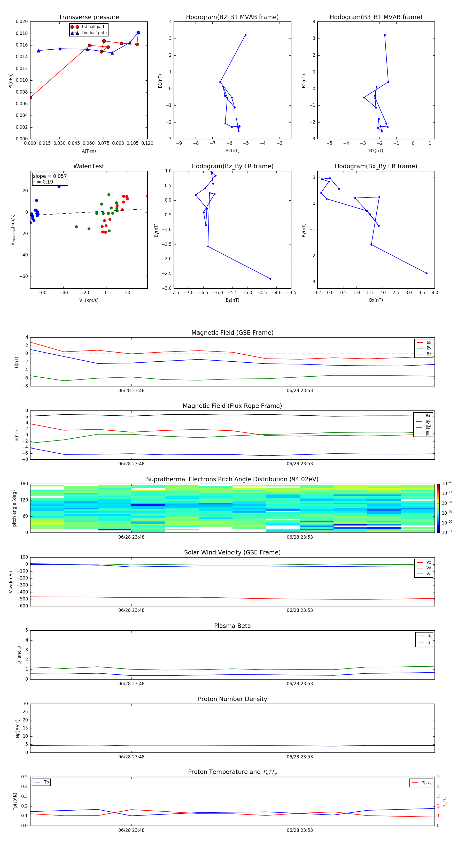
Task: Click '2nd half path' legend entry
Action: (89, 33)
